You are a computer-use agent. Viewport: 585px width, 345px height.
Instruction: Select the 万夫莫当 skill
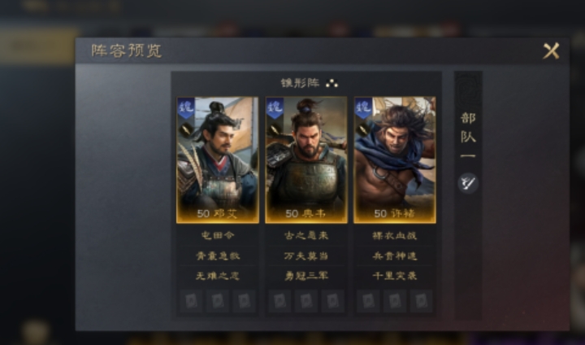(306, 255)
